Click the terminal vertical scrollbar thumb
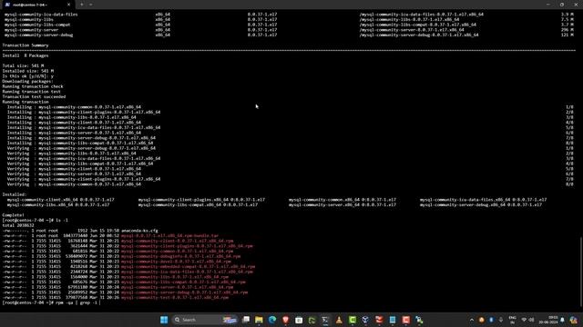 580,272
